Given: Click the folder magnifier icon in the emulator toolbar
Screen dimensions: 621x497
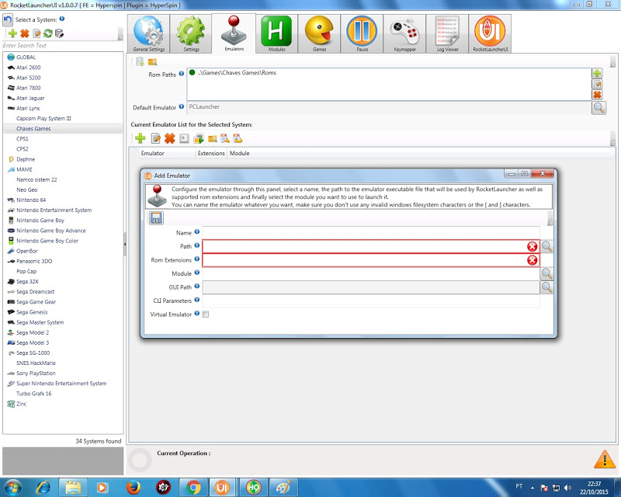Looking at the screenshot, I should tap(213, 139).
